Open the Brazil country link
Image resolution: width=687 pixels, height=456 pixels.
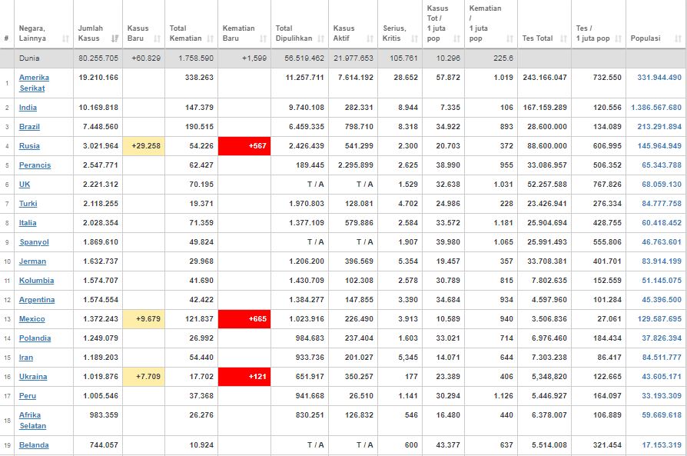pos(29,127)
